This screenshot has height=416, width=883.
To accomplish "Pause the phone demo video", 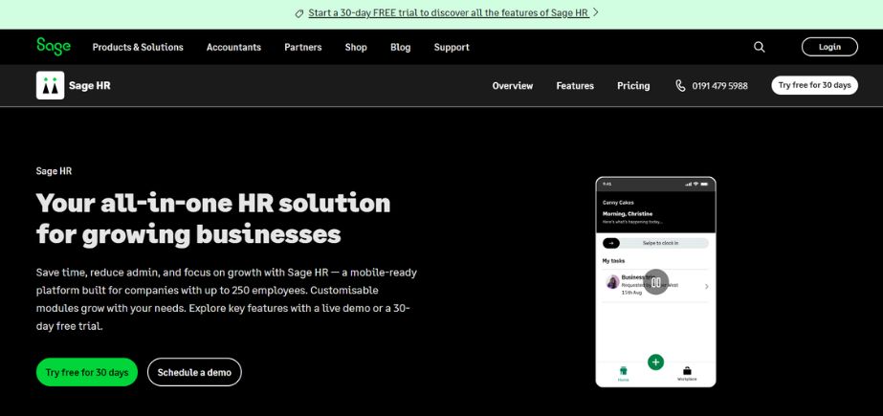I will (656, 281).
